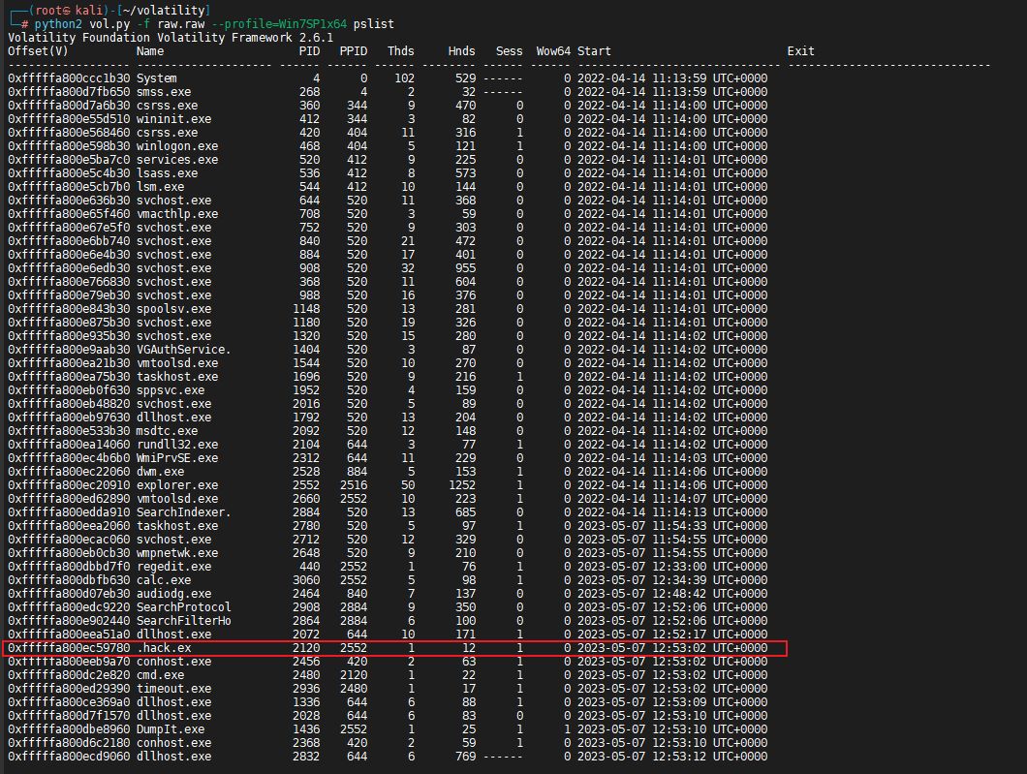Click the 'spoolsv.exe' process name

[173, 309]
